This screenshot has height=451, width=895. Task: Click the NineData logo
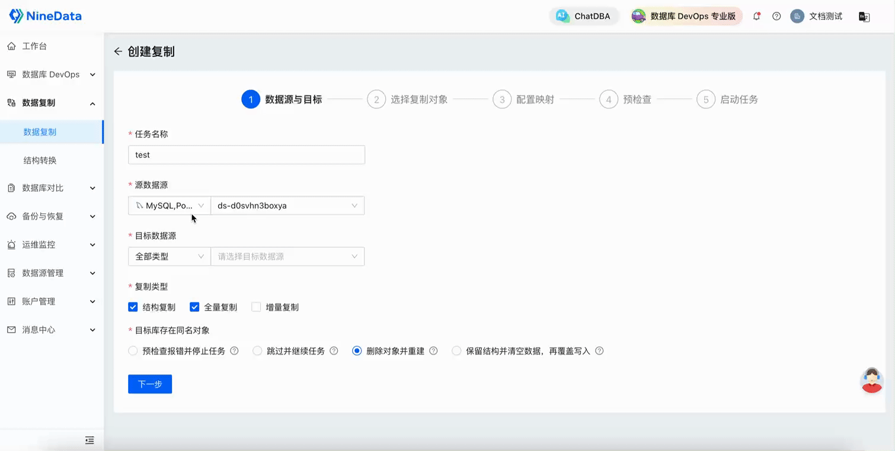click(46, 16)
